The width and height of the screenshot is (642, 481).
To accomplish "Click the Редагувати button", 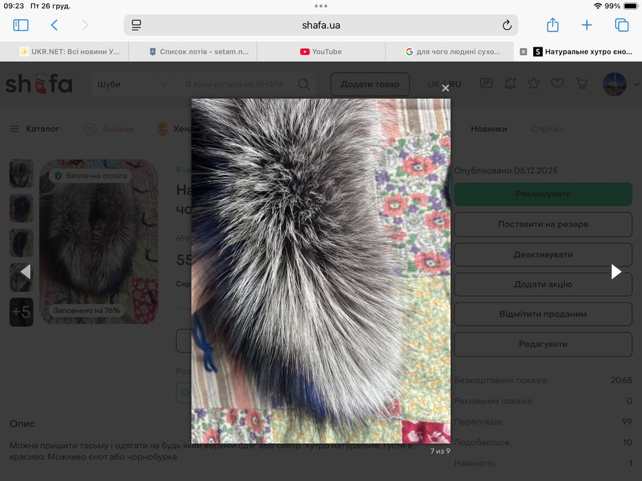I will [x=544, y=344].
